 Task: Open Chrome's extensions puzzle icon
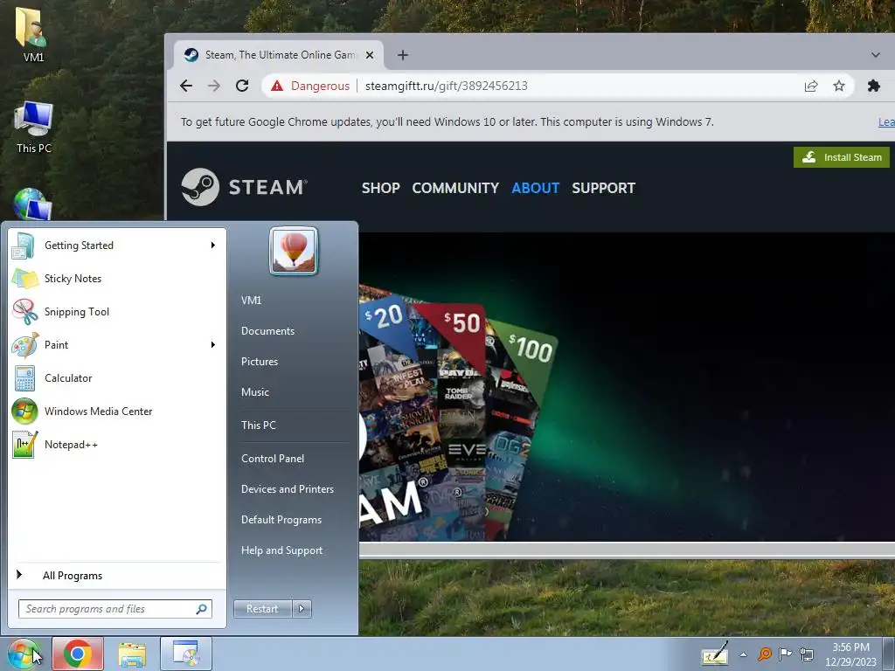pyautogui.click(x=873, y=86)
